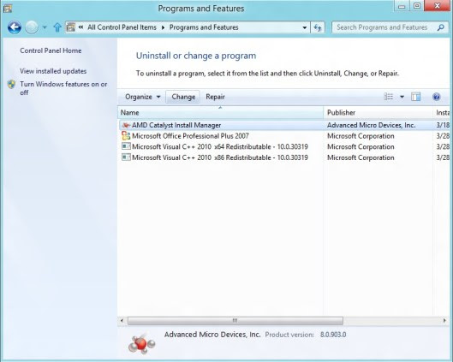
Task: Click the horizontal scrollbar right arrow
Action: pyautogui.click(x=444, y=320)
